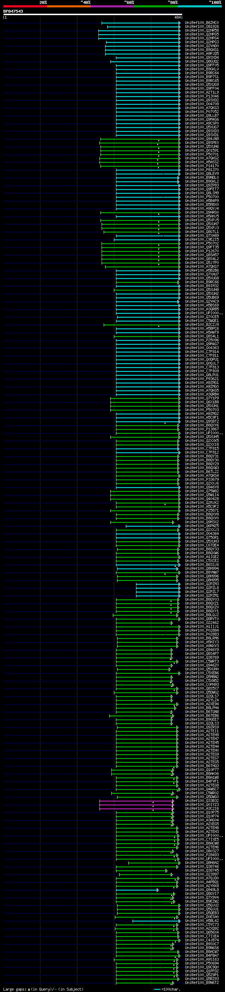The height and width of the screenshot is (992, 225).
Task: Select hit label UniRef100_P28493
Action: pos(202,855)
